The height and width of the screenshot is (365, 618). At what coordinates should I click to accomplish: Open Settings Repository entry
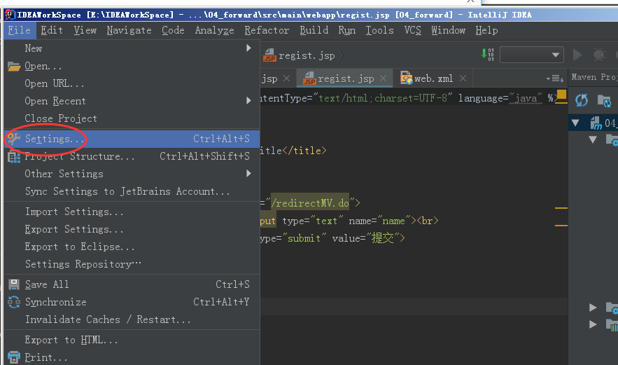click(x=132, y=264)
